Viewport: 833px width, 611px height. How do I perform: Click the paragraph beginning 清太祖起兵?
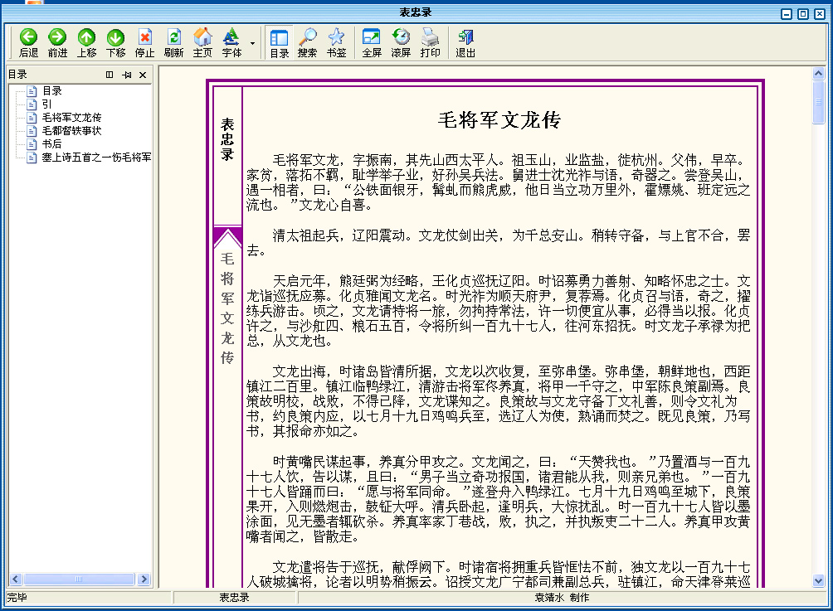point(499,243)
